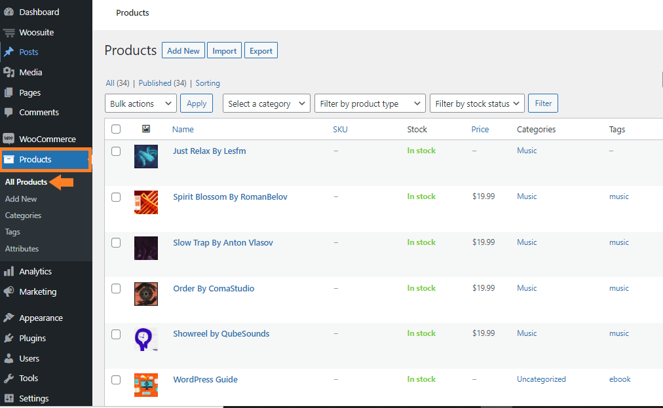Click the Marketing megaphone icon

coord(9,291)
